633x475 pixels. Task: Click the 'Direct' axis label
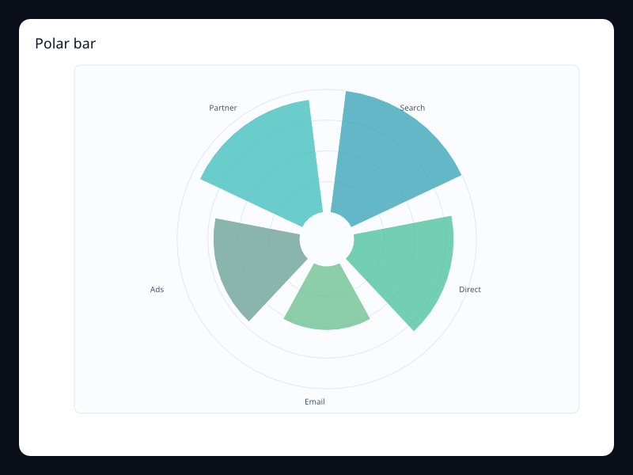[470, 289]
